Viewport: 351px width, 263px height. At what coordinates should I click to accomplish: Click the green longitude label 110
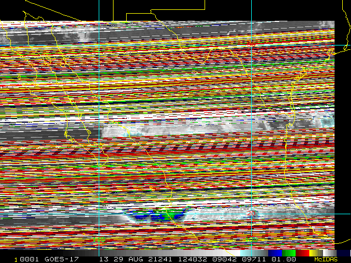[x=99, y=239]
